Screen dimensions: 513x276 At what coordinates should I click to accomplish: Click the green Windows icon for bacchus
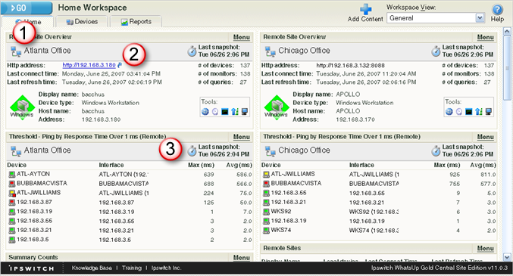[x=22, y=107]
